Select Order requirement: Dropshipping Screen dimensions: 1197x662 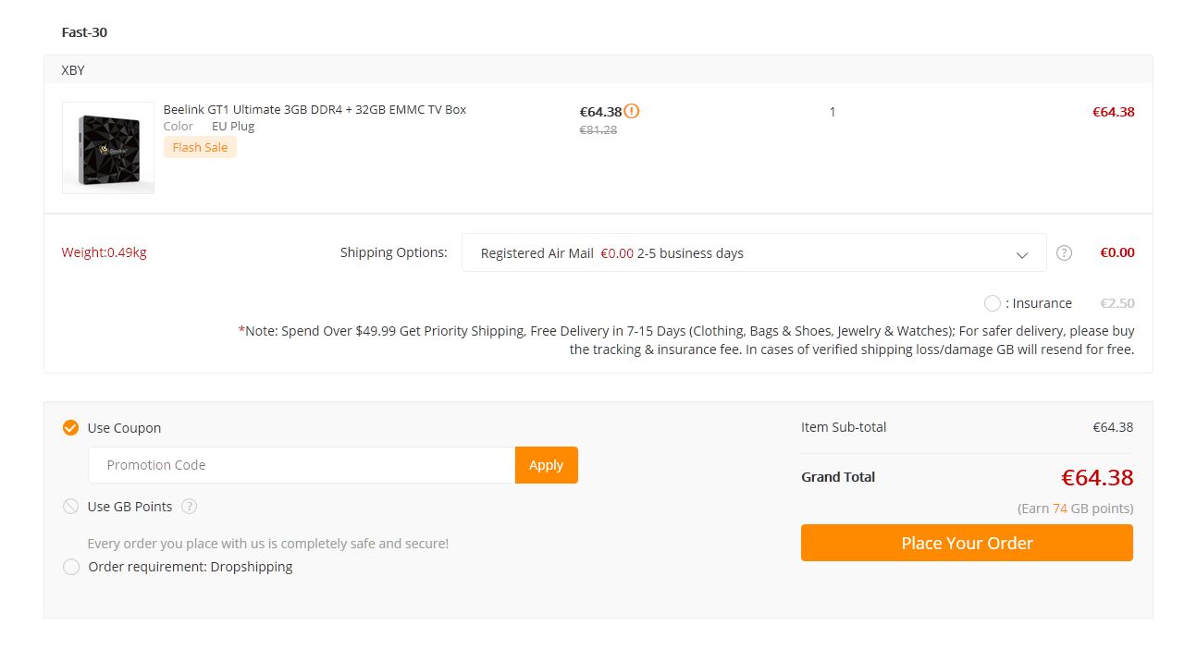click(70, 567)
